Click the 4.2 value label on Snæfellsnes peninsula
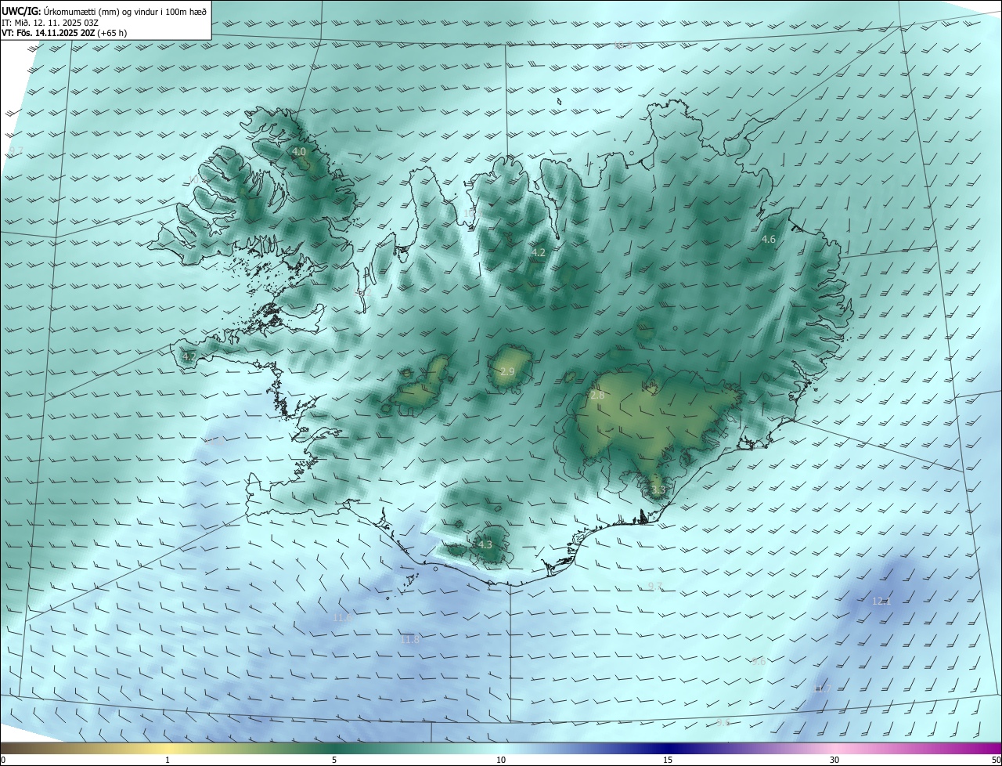 click(x=189, y=356)
